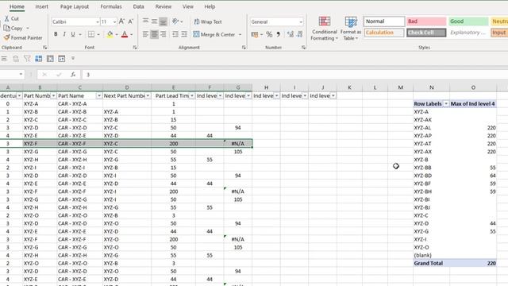
Task: Cut the selected cells
Action: (x=12, y=19)
